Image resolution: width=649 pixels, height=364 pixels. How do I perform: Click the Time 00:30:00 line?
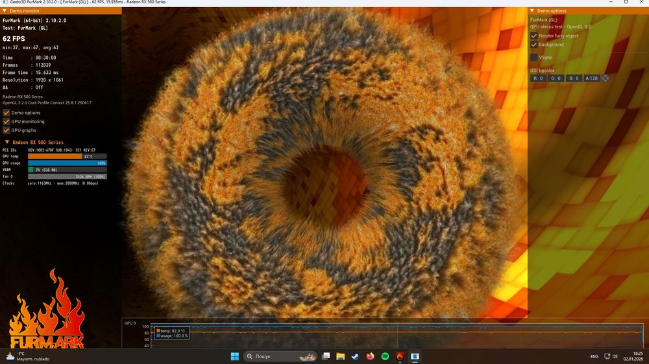pyautogui.click(x=29, y=58)
